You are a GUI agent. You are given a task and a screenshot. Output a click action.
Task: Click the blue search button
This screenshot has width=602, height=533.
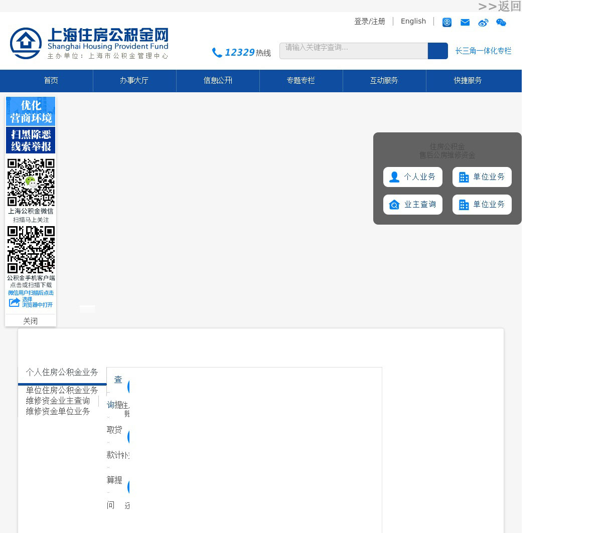tap(437, 51)
